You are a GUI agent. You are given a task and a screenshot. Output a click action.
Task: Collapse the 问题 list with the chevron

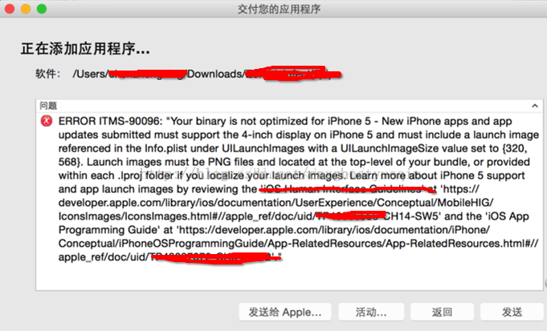(x=535, y=106)
